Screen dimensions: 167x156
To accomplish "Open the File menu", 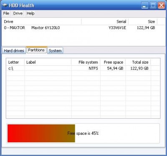I will click(x=6, y=13).
